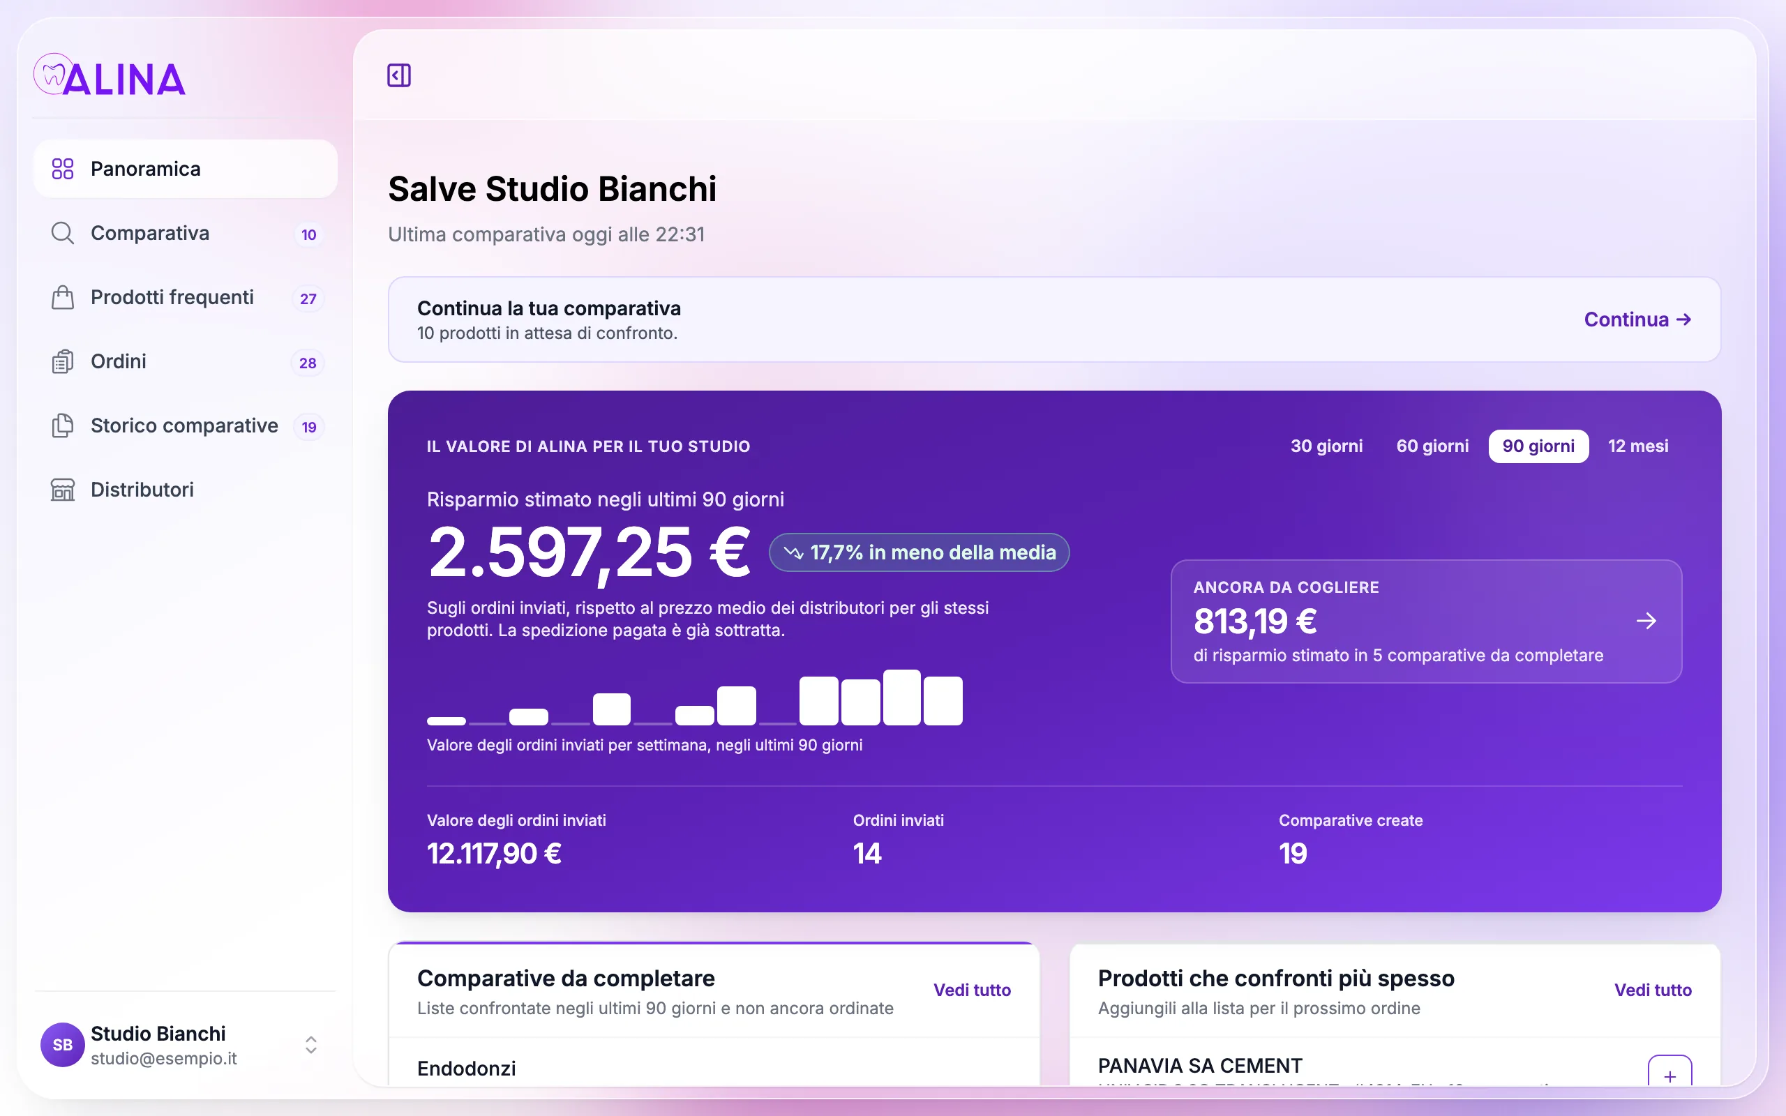Open Panoramica in the sidebar

(x=186, y=169)
